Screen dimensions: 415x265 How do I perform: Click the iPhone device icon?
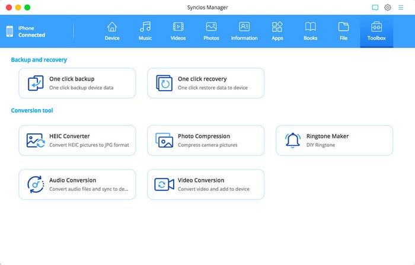[9, 31]
